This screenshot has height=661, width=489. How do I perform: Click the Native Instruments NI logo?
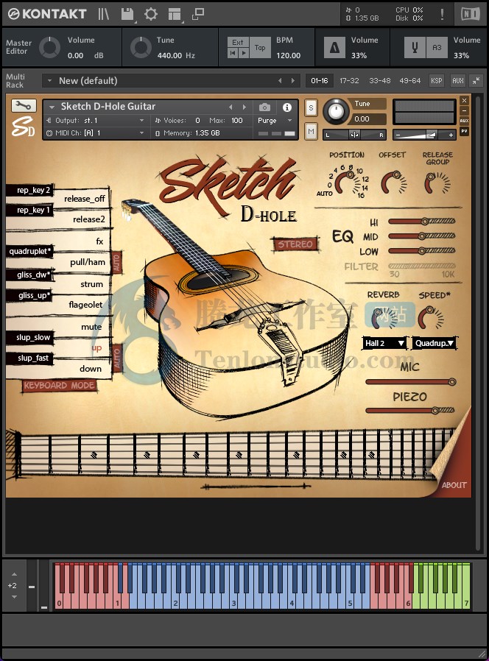[470, 14]
